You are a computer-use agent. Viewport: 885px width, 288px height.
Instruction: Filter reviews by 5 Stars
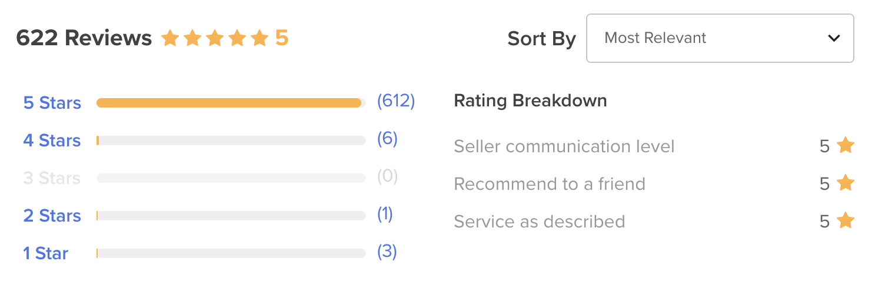[52, 103]
